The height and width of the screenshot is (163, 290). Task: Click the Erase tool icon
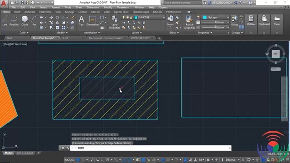click(x=72, y=18)
